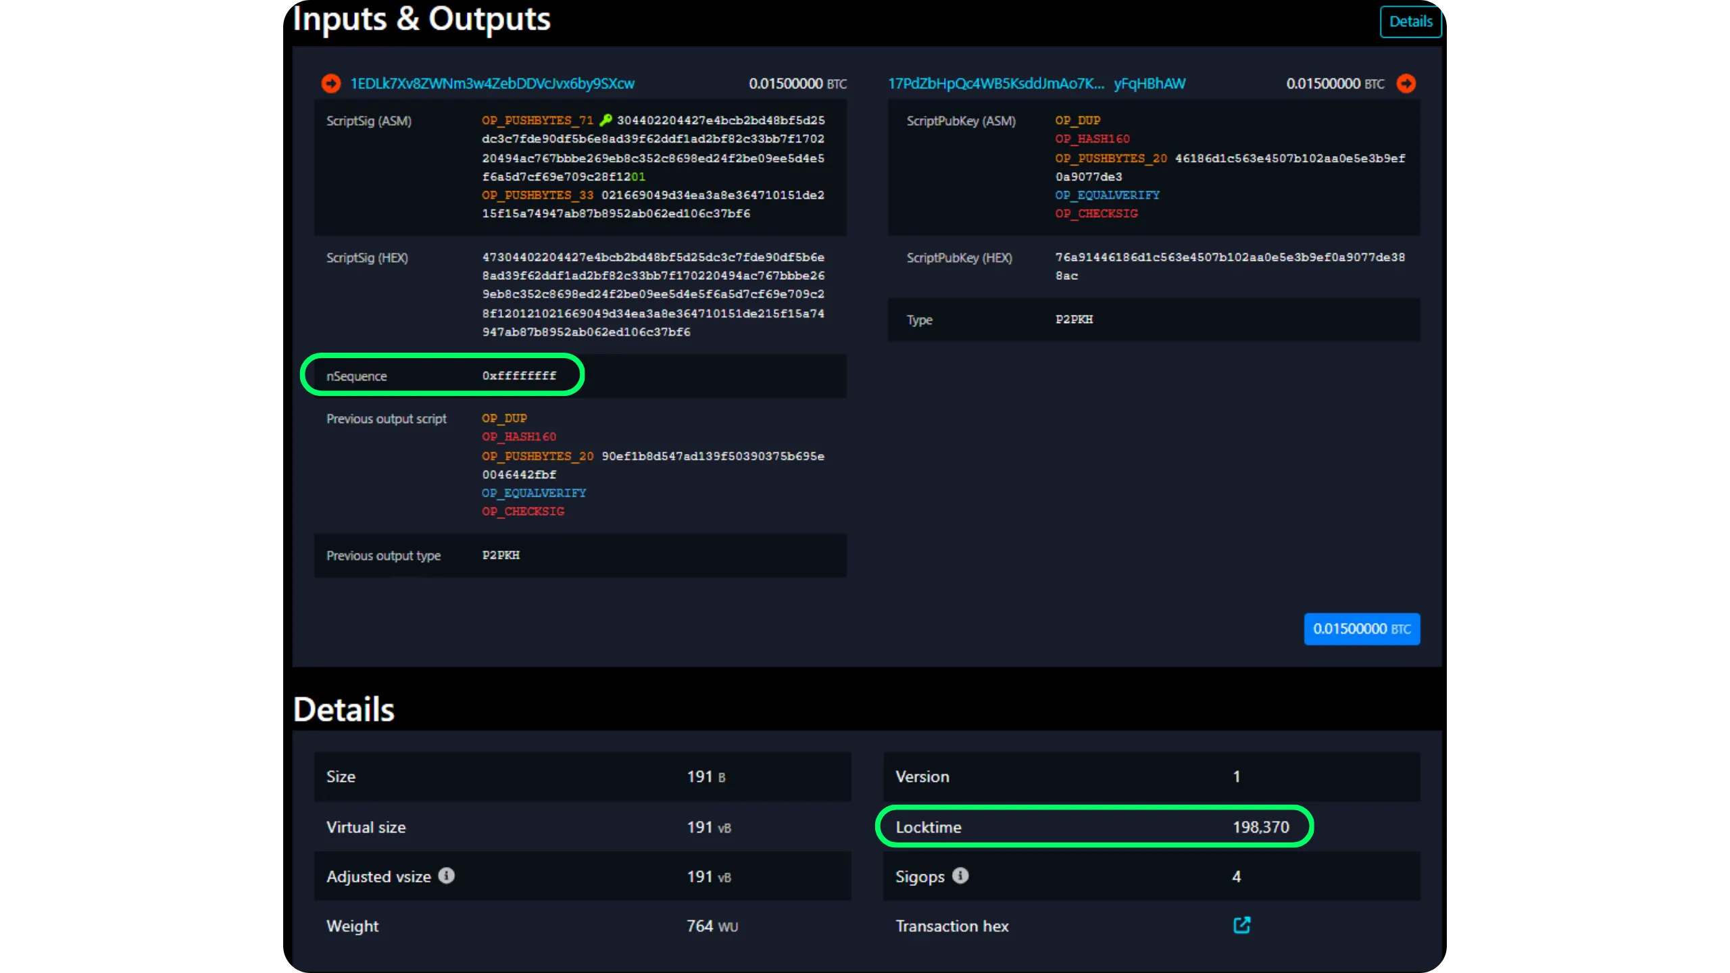This screenshot has width=1730, height=973.
Task: Click OP_DUP in ScriptPubKey ASM
Action: point(1078,120)
